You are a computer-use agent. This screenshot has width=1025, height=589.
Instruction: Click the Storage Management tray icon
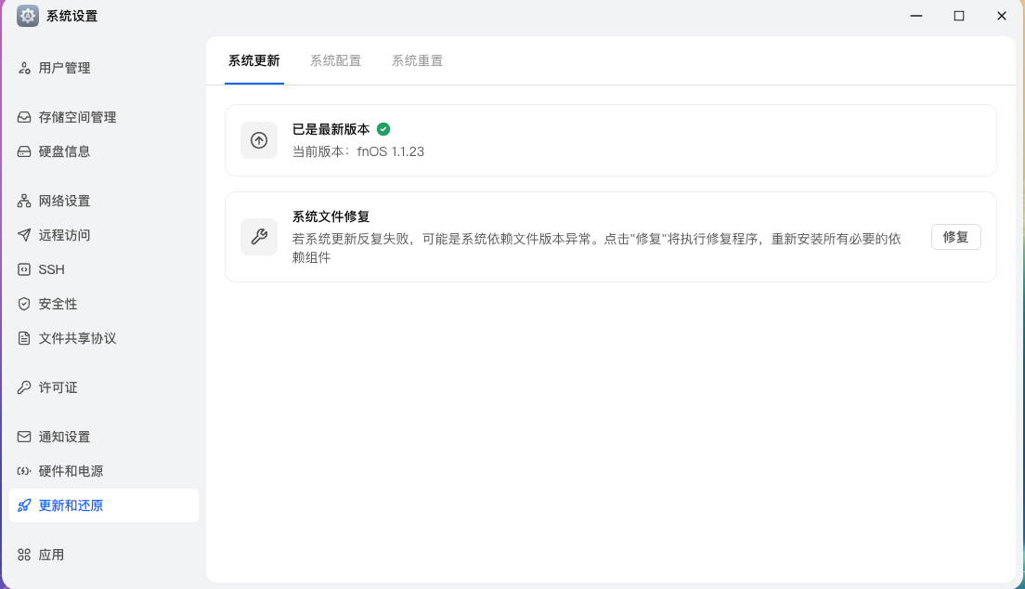24,117
